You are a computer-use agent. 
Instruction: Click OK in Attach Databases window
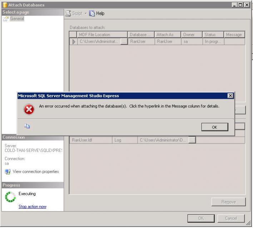pyautogui.click(x=201, y=218)
